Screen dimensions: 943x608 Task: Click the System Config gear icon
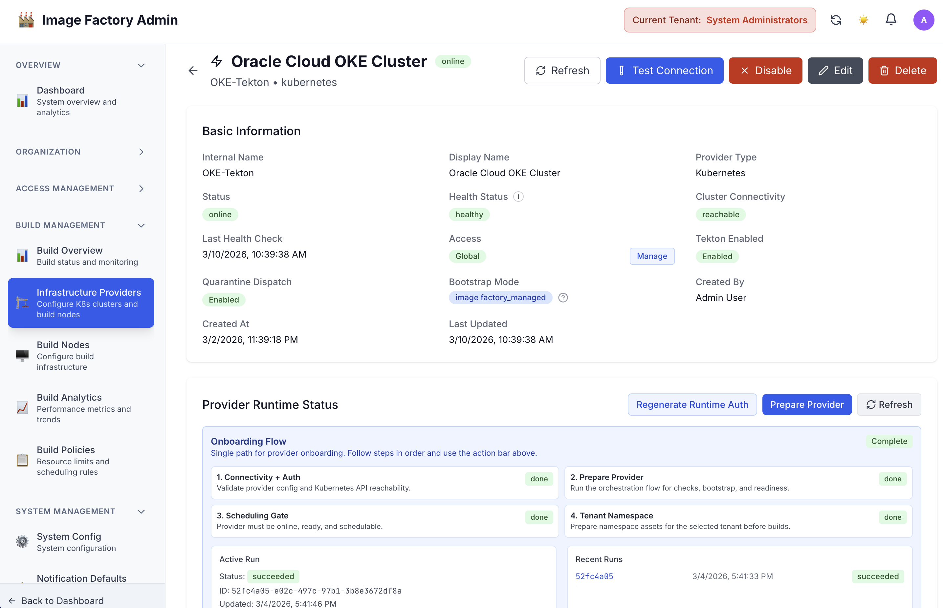coord(23,542)
